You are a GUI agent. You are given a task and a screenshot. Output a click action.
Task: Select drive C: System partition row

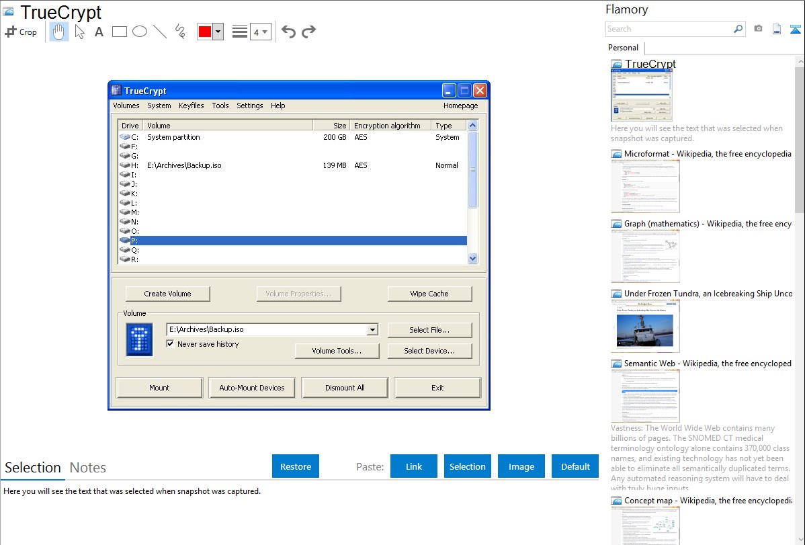click(x=292, y=137)
